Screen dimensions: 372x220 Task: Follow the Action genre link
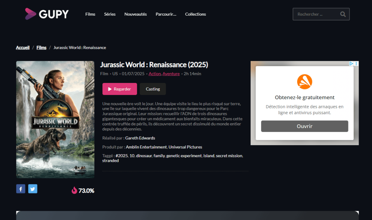(x=154, y=73)
